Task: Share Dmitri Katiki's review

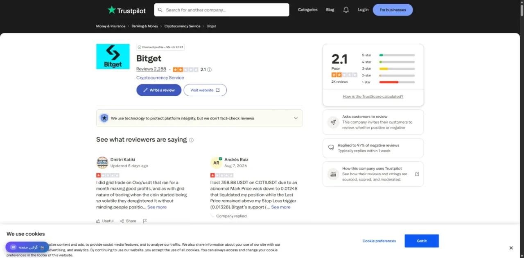Action: [x=128, y=221]
